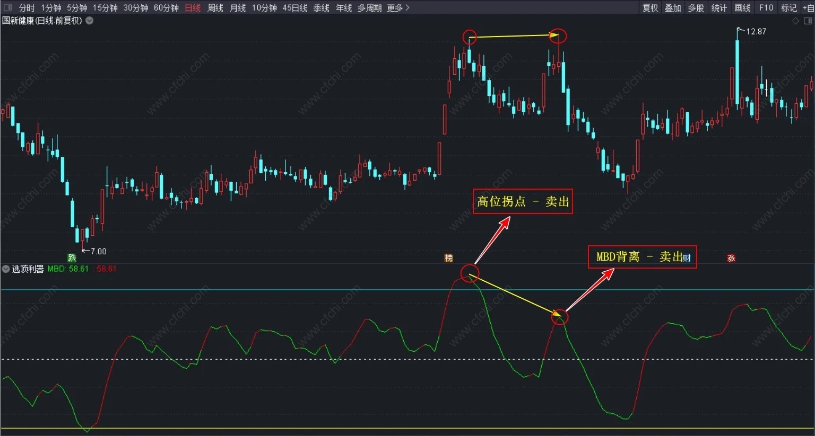Open the 逃顶利器 indicator settings arrow
The image size is (815, 436).
coord(6,269)
